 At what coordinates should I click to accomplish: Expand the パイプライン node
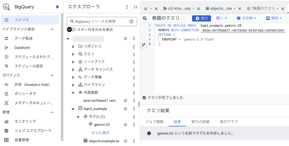tap(73, 85)
